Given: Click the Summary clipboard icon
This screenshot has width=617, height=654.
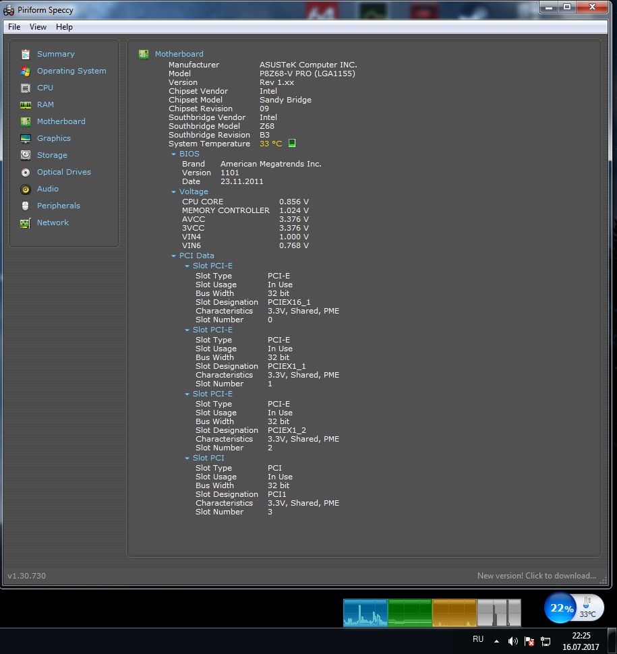Looking at the screenshot, I should click(x=26, y=54).
